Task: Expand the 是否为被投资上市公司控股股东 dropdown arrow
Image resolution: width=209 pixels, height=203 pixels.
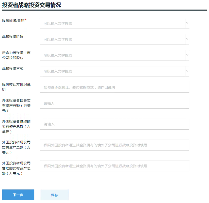Action: pyautogui.click(x=187, y=55)
